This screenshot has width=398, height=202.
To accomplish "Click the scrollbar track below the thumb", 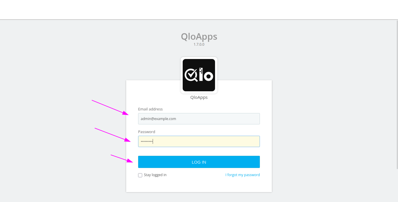I will click(397, 185).
